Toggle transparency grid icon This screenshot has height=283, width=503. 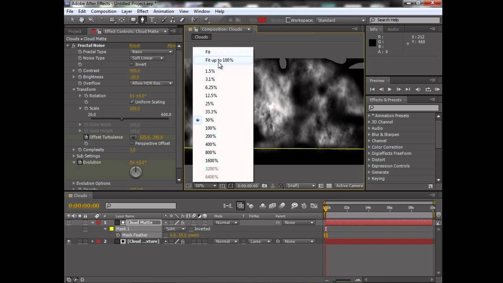pos(329,186)
